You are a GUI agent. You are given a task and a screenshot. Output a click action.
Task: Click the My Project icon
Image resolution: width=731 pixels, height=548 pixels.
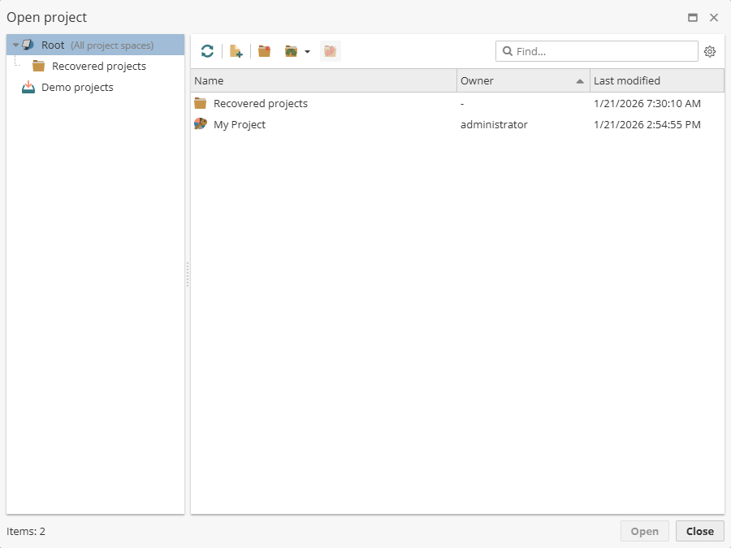click(x=200, y=124)
